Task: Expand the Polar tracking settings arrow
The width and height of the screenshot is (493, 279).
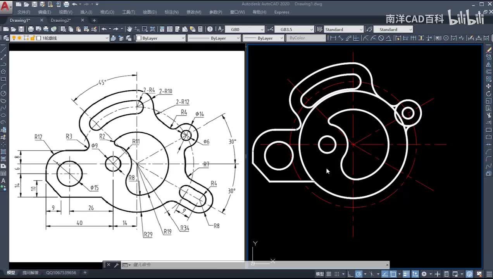Action: point(365,274)
